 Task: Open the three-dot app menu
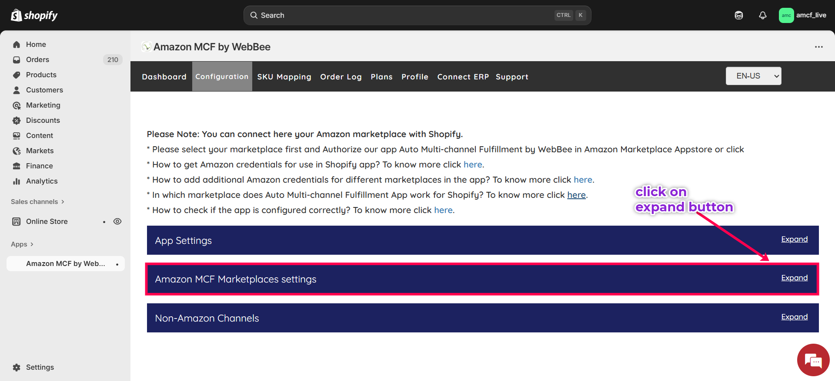click(818, 47)
